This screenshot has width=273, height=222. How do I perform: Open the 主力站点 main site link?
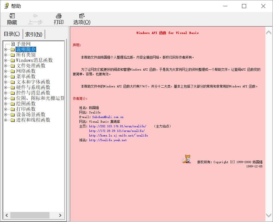117,126
